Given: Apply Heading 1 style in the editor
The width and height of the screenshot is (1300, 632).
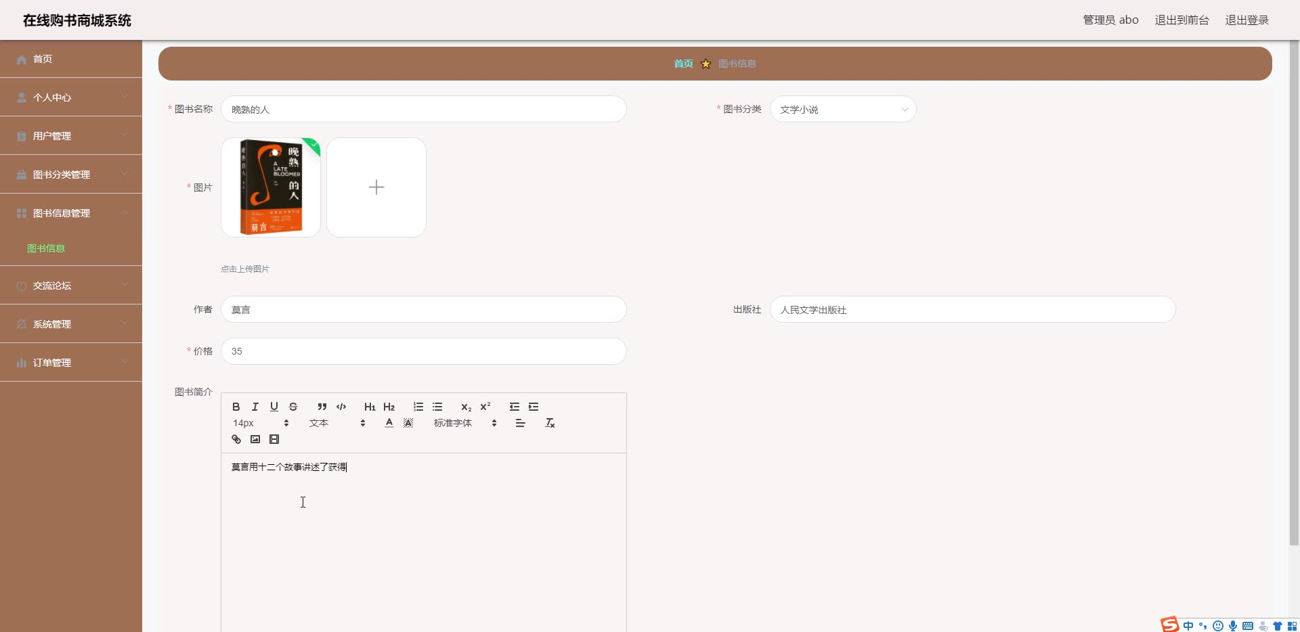Looking at the screenshot, I should coord(369,407).
